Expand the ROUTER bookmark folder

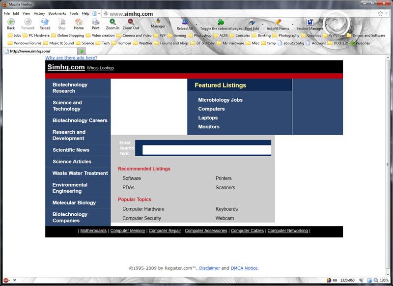click(x=337, y=43)
